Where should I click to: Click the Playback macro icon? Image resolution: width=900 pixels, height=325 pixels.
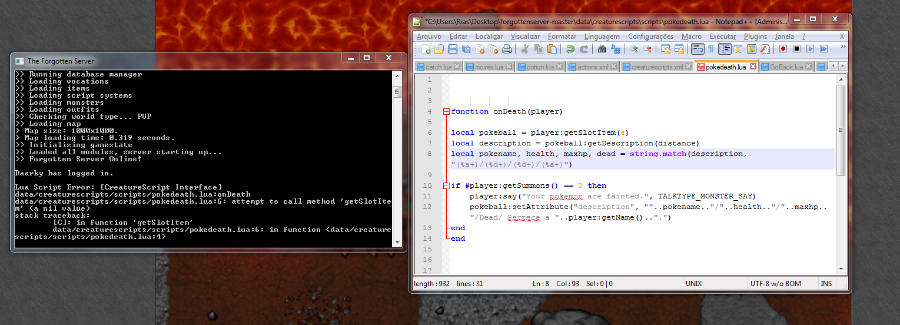click(x=810, y=49)
